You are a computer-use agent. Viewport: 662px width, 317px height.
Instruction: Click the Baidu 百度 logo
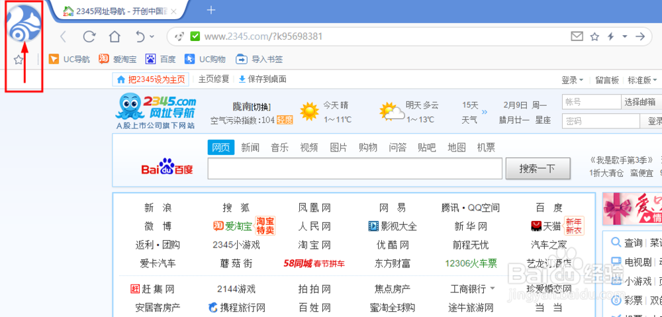(167, 168)
